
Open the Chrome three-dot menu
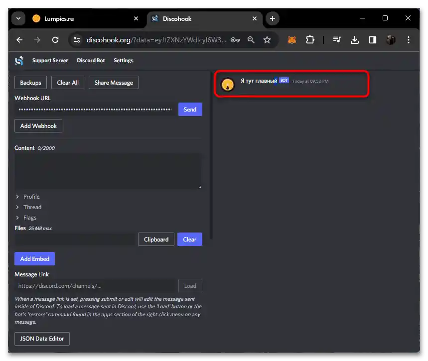(x=409, y=40)
